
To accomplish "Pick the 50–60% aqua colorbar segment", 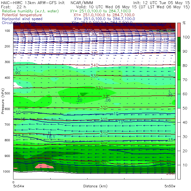I will [x=179, y=101].
